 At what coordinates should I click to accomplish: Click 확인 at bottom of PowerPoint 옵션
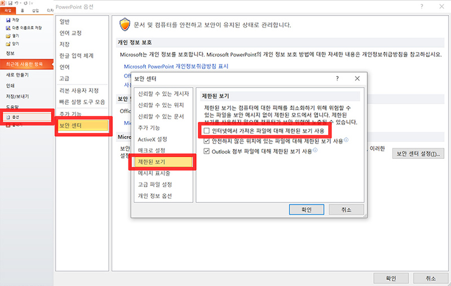point(391,278)
